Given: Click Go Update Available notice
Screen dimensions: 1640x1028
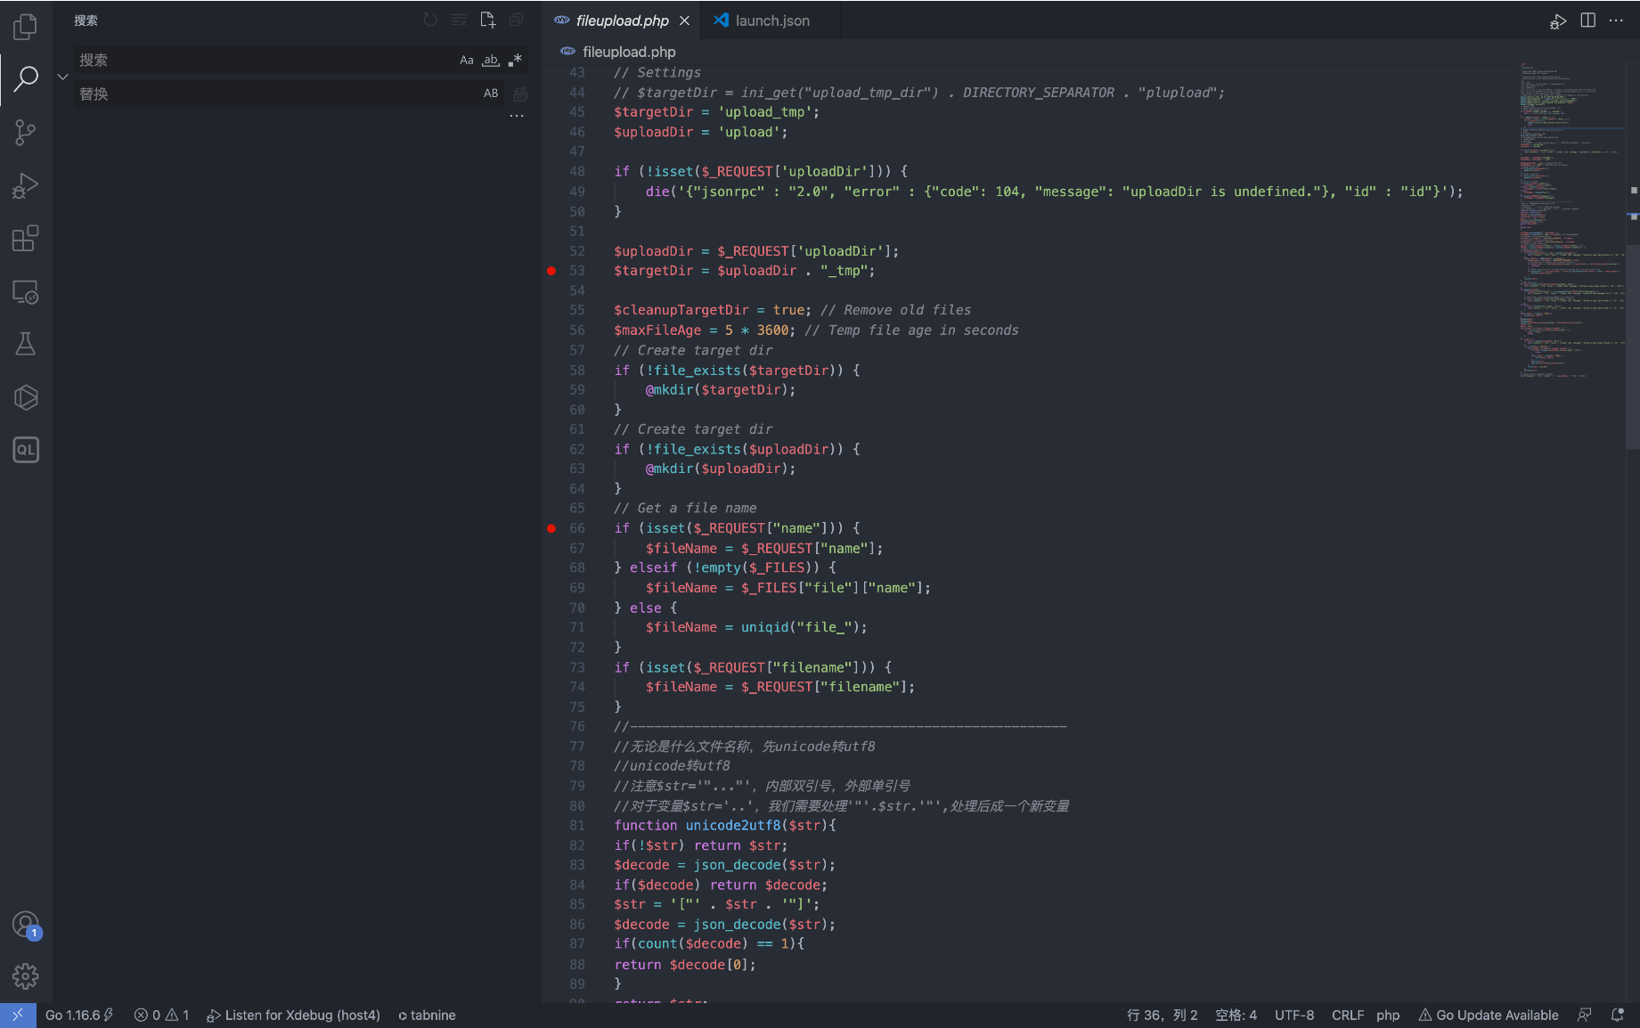Looking at the screenshot, I should [1489, 1015].
